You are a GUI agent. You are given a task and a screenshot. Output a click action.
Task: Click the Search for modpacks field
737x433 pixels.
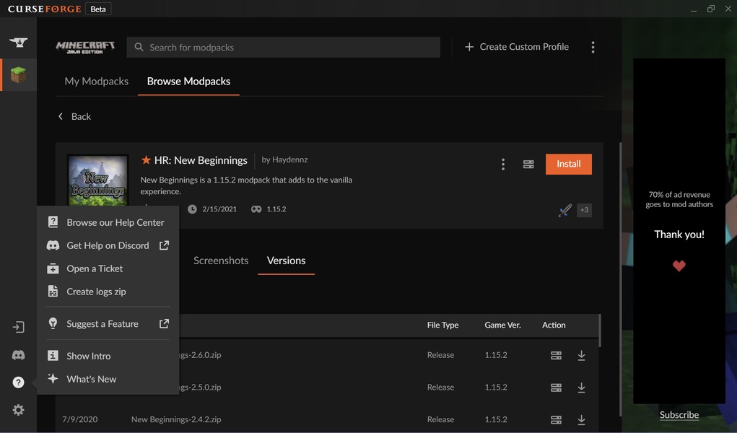289,48
